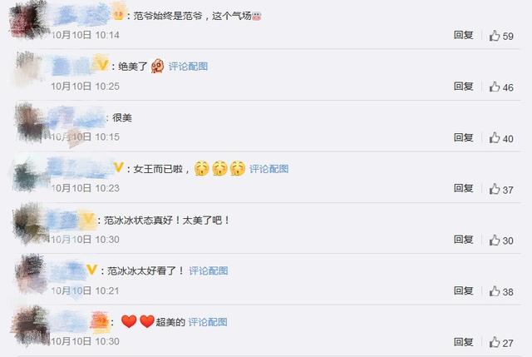Click 回复 on the '绝美了' comment
The image size is (532, 357).
[464, 87]
